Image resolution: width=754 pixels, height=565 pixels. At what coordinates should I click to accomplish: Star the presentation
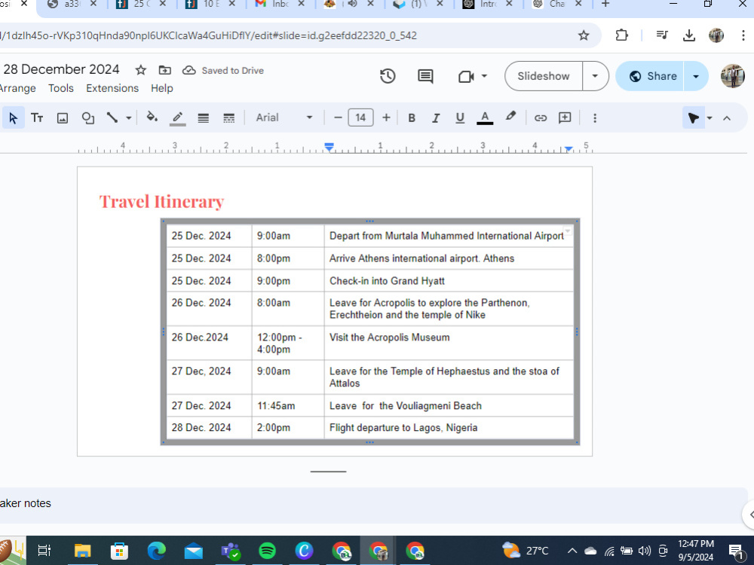[x=140, y=70]
